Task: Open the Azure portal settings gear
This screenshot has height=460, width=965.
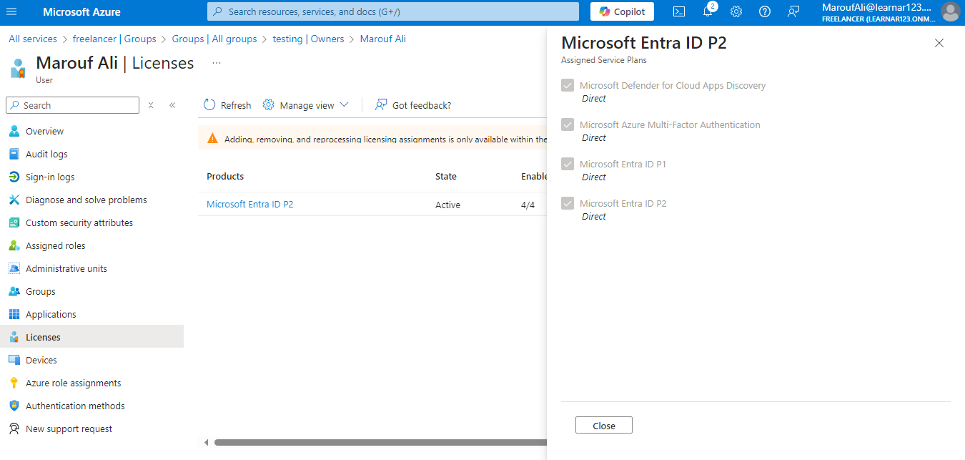Action: coord(736,11)
